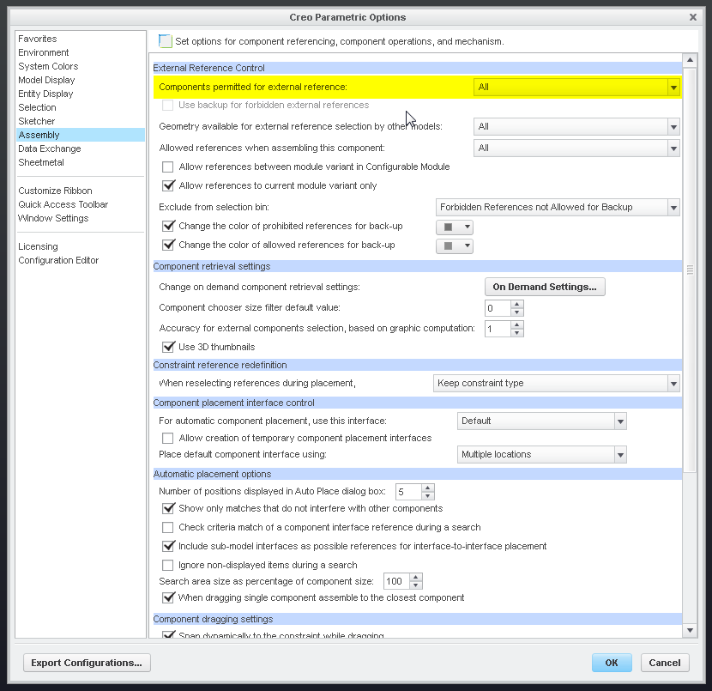Image resolution: width=712 pixels, height=691 pixels.
Task: Open System Colors category
Action: pyautogui.click(x=48, y=66)
